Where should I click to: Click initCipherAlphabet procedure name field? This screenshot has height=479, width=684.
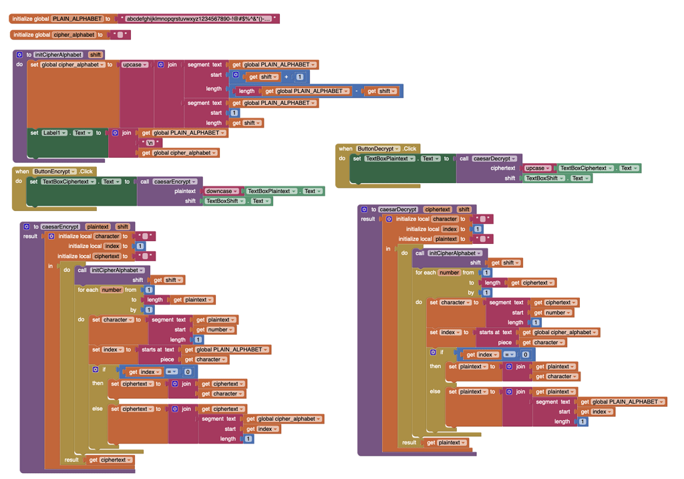pyautogui.click(x=58, y=55)
